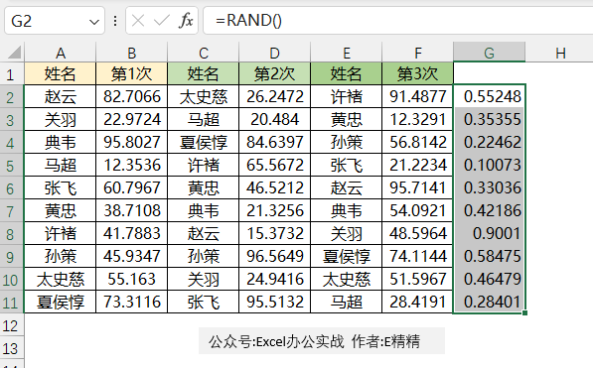This screenshot has height=368, width=593.
Task: Click the yellow 第1次 header cell
Action: (x=131, y=73)
